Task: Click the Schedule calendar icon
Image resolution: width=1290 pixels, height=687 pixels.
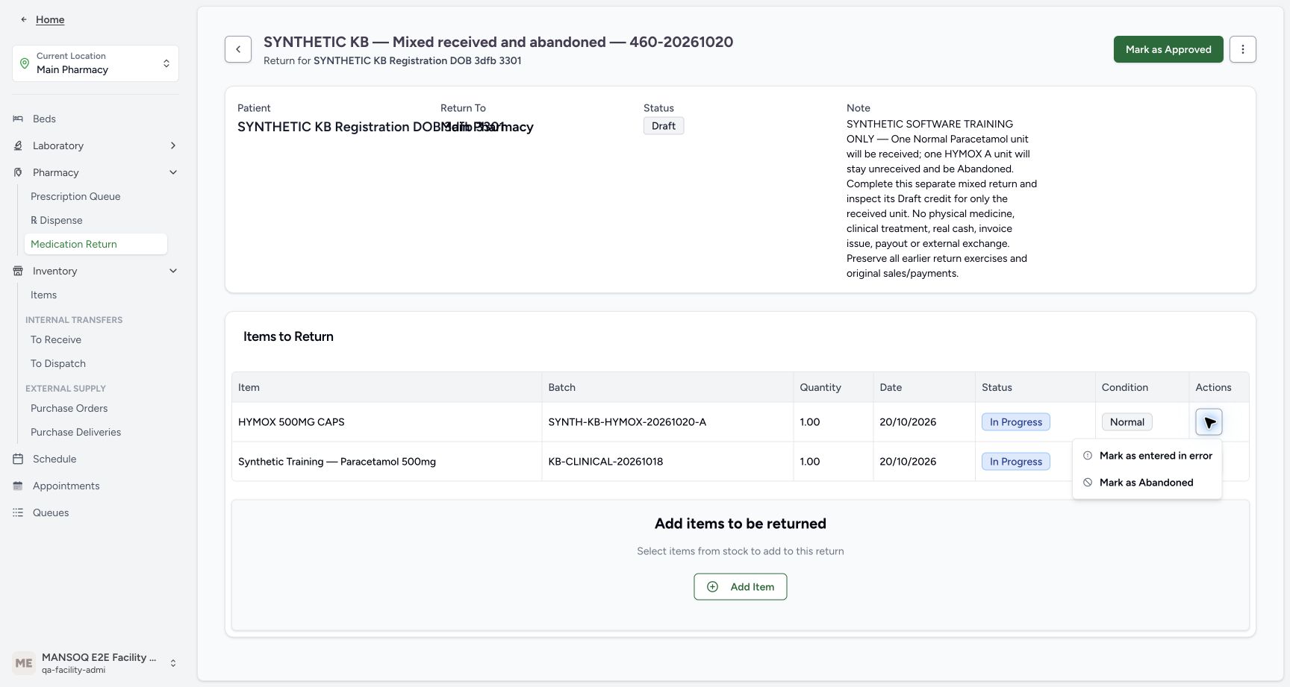Action: [18, 459]
